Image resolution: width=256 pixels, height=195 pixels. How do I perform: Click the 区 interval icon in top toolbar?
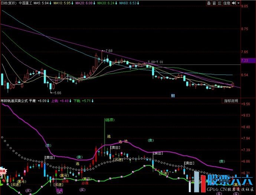[x=220, y=3]
